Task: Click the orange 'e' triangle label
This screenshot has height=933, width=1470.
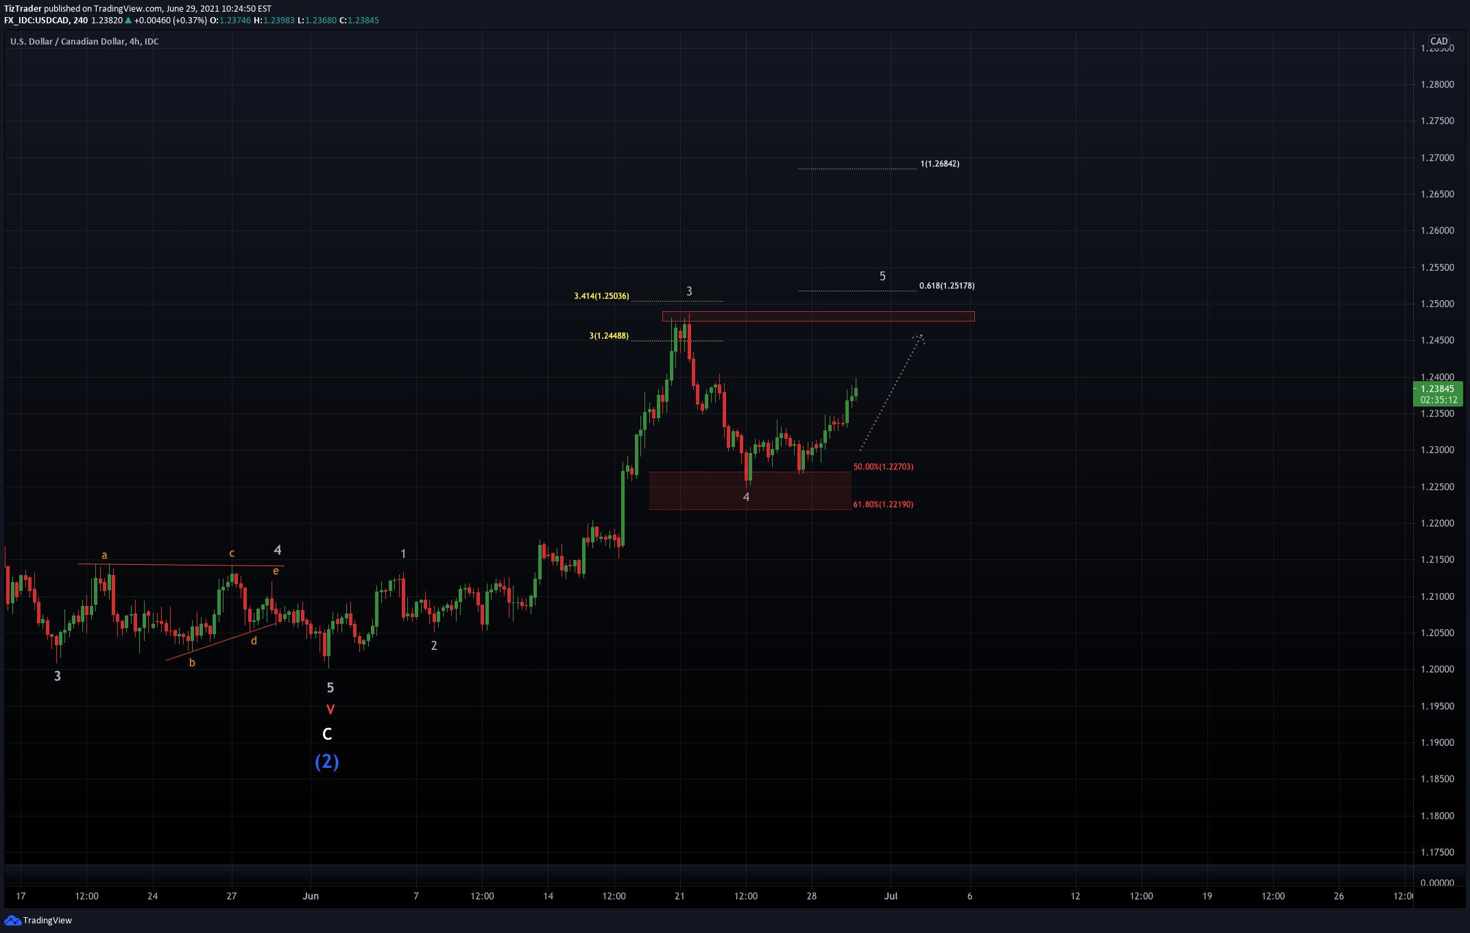Action: click(x=276, y=571)
